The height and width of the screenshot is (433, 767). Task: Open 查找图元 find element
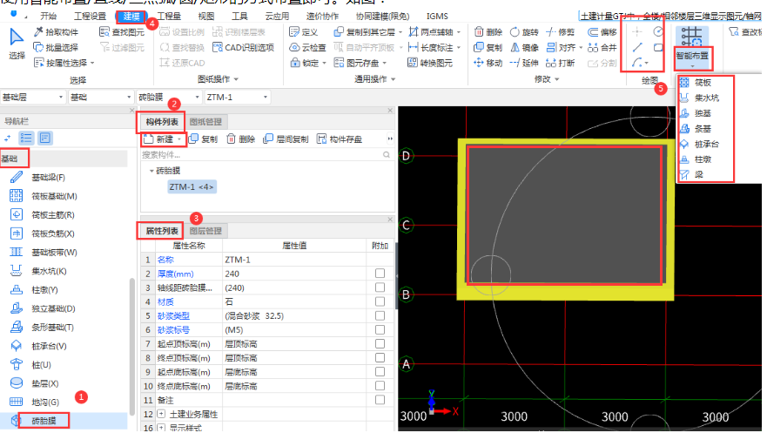(122, 32)
